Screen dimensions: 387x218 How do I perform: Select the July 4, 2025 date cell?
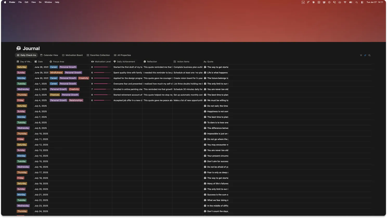pos(41,100)
